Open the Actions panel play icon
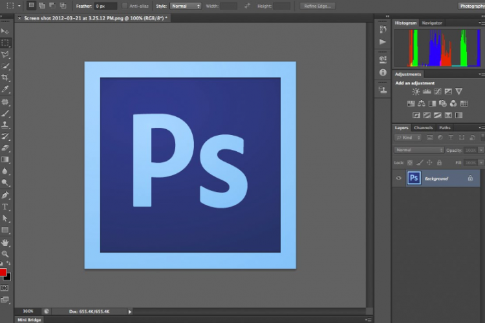The width and height of the screenshot is (485, 323). (383, 42)
